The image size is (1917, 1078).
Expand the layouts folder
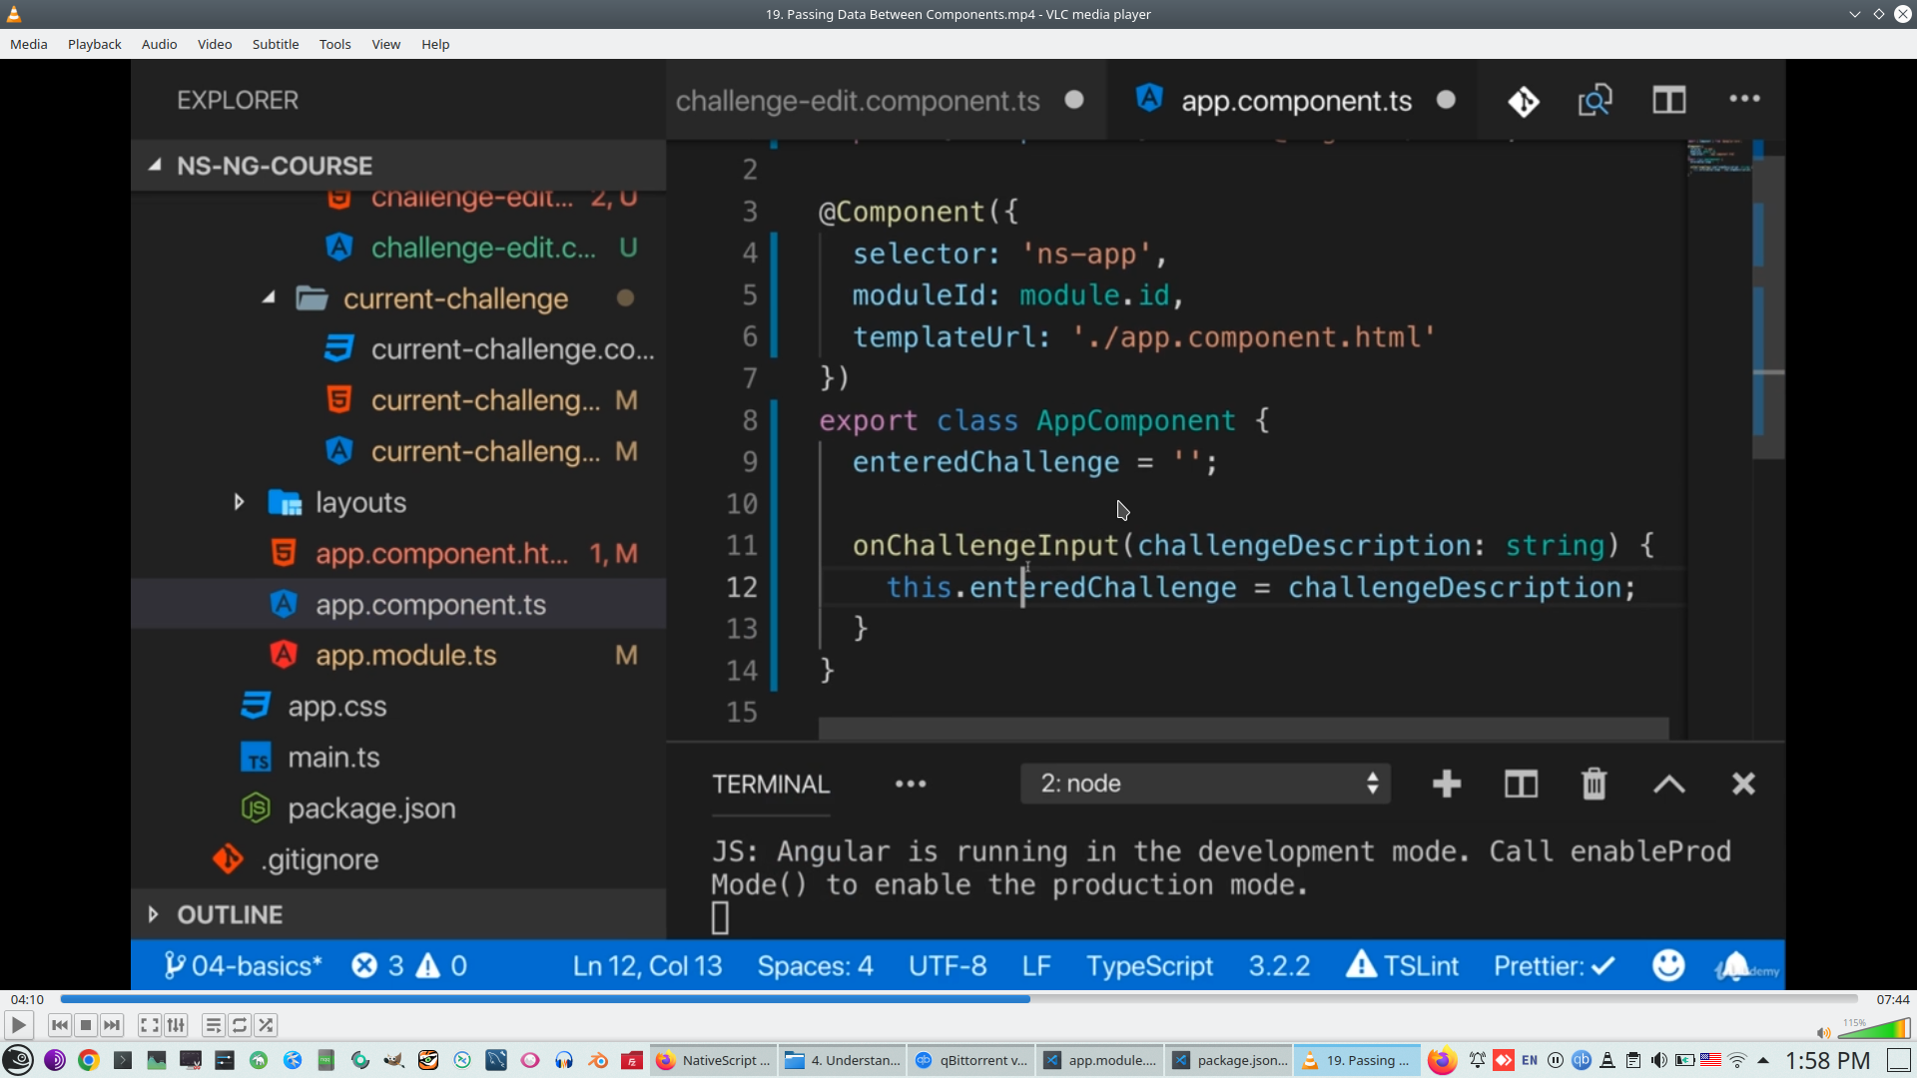(360, 502)
